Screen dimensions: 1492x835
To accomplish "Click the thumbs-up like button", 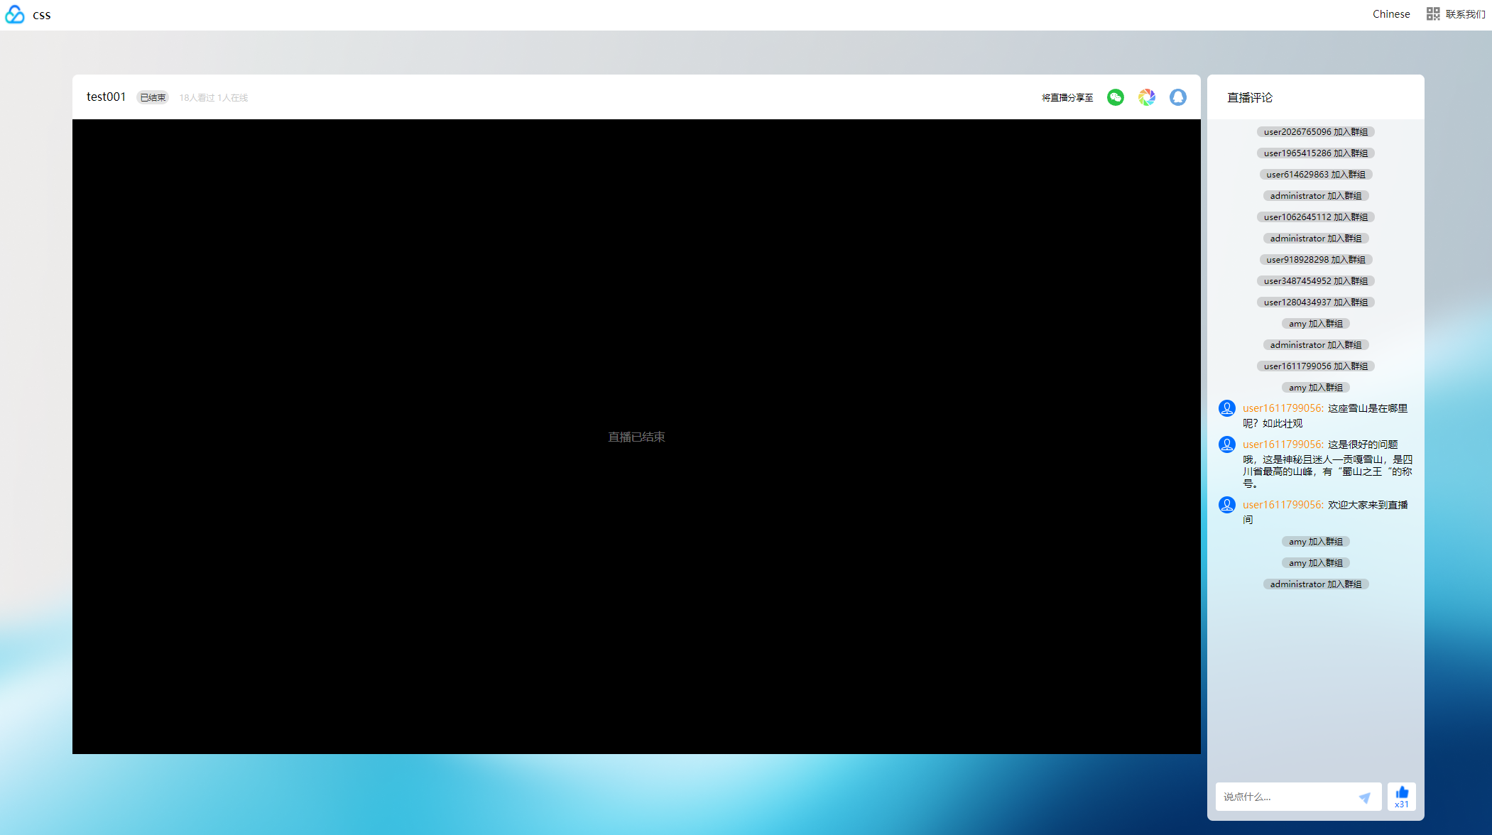I will 1401,796.
